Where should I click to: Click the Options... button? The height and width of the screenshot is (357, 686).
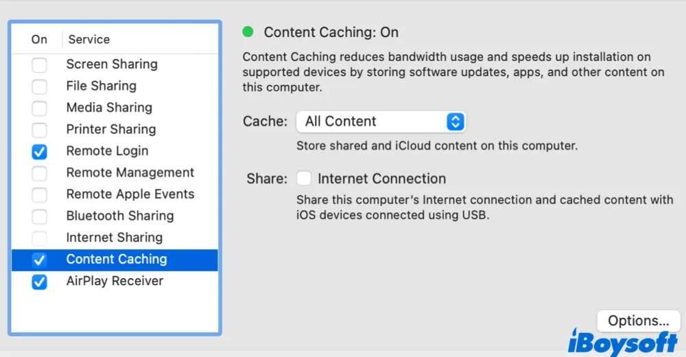[x=638, y=321]
